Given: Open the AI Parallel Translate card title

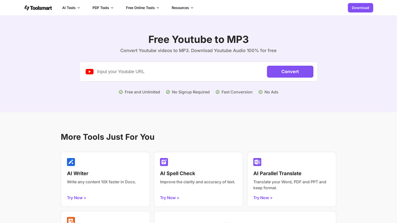Looking at the screenshot, I should [x=277, y=173].
